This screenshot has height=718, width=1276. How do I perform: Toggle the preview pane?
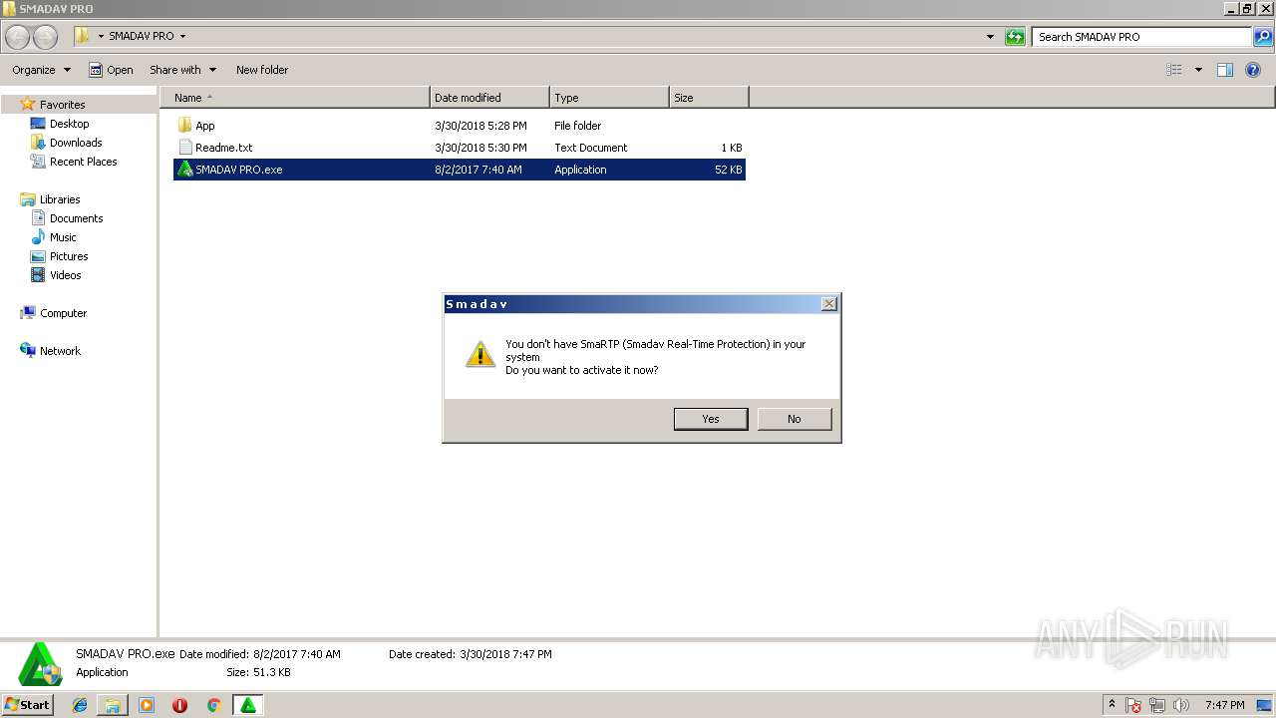1225,70
